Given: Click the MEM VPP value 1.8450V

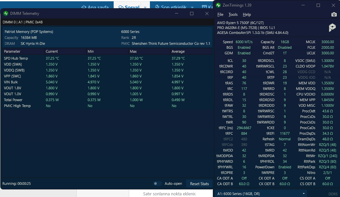Looking at the screenshot, I should tap(327, 100).
